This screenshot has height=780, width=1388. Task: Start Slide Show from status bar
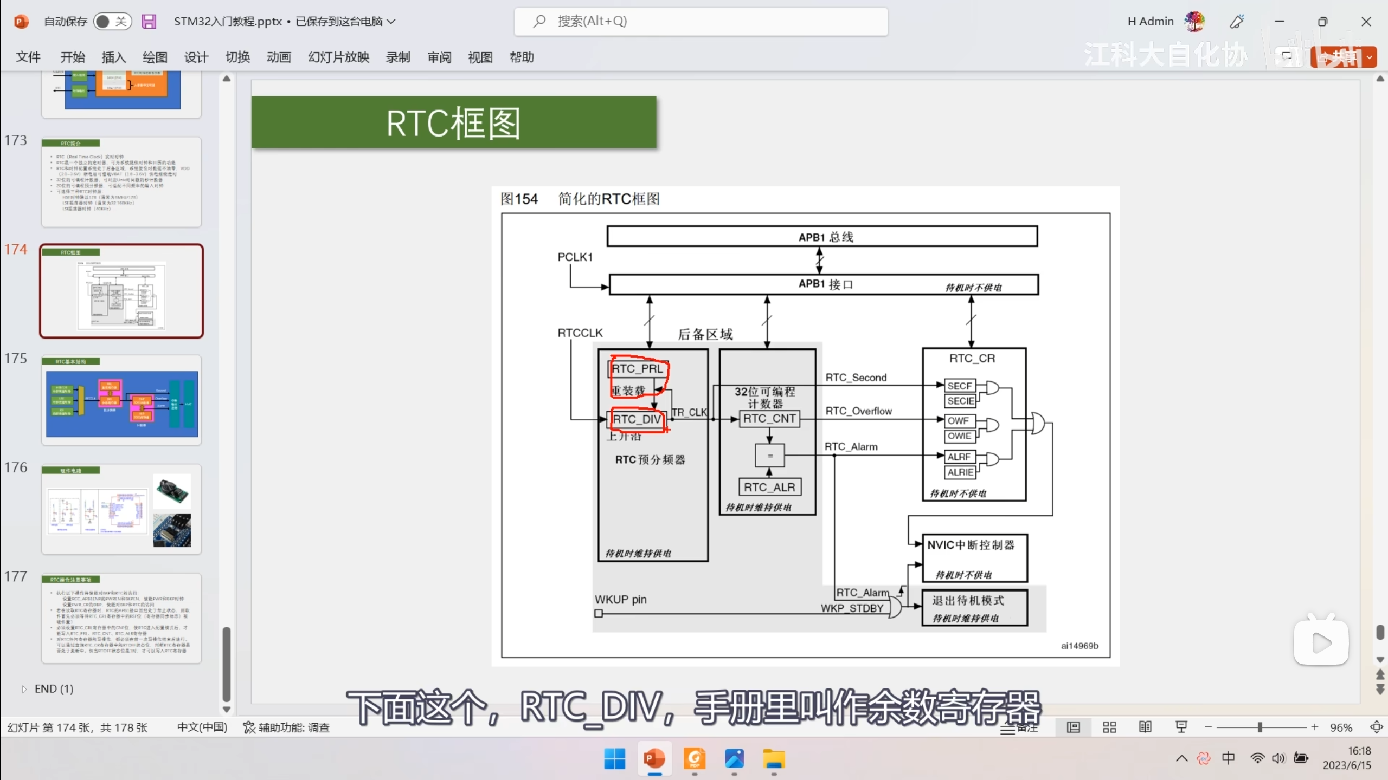(x=1181, y=727)
